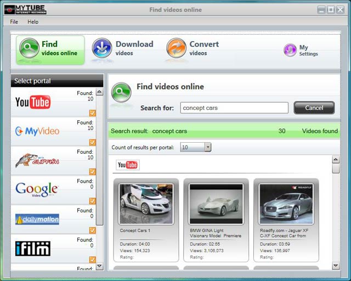Click the results scroll down arrow
Screen dimensions: 351x281
(336, 266)
